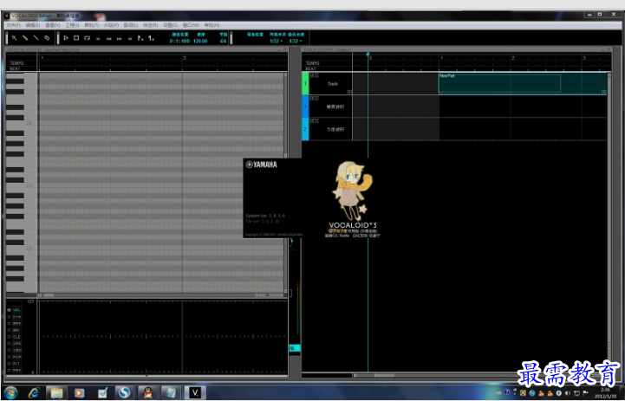Open the VOCALOID3 icon in taskbar

click(x=196, y=392)
